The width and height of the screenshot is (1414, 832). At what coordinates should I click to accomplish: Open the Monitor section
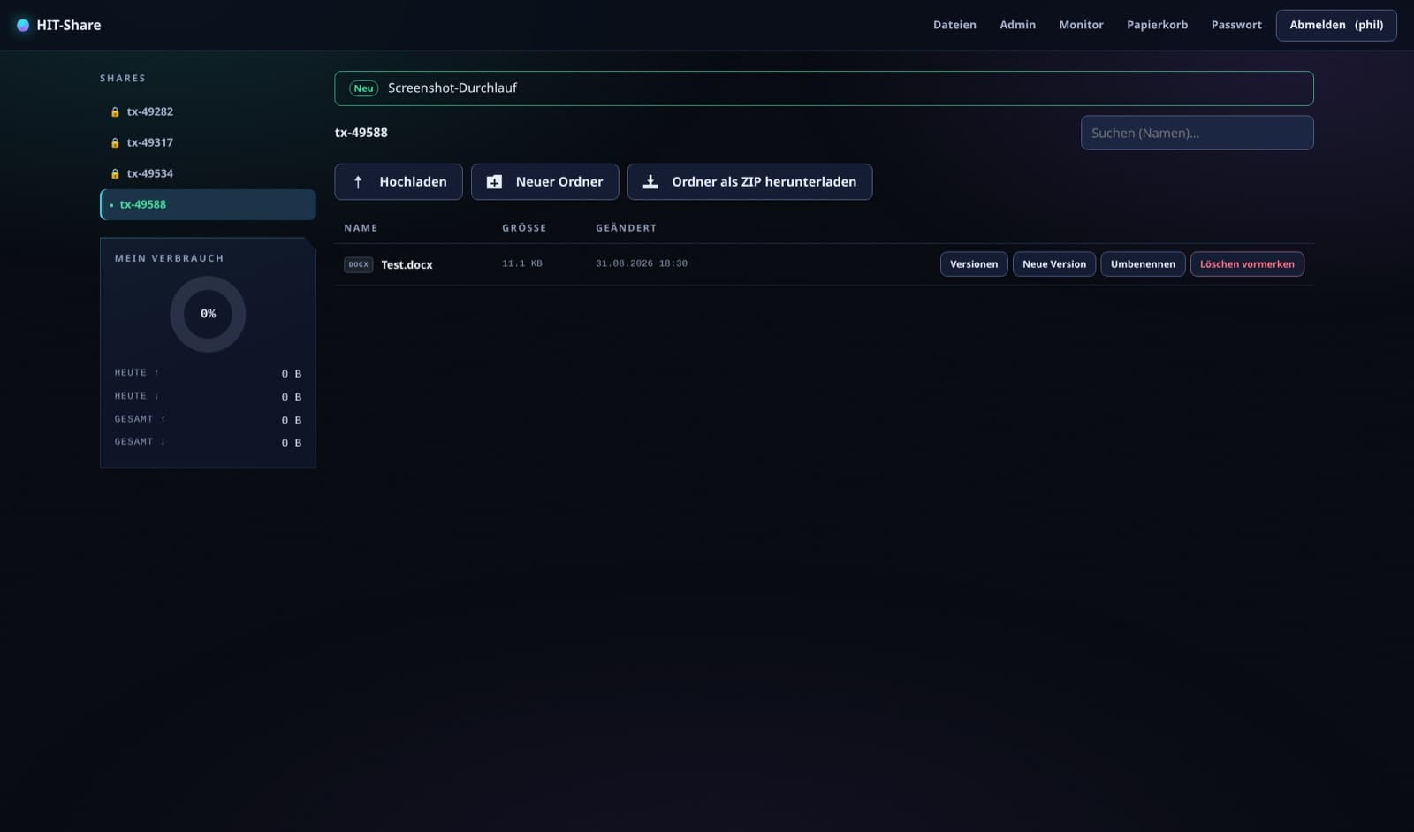pos(1081,25)
